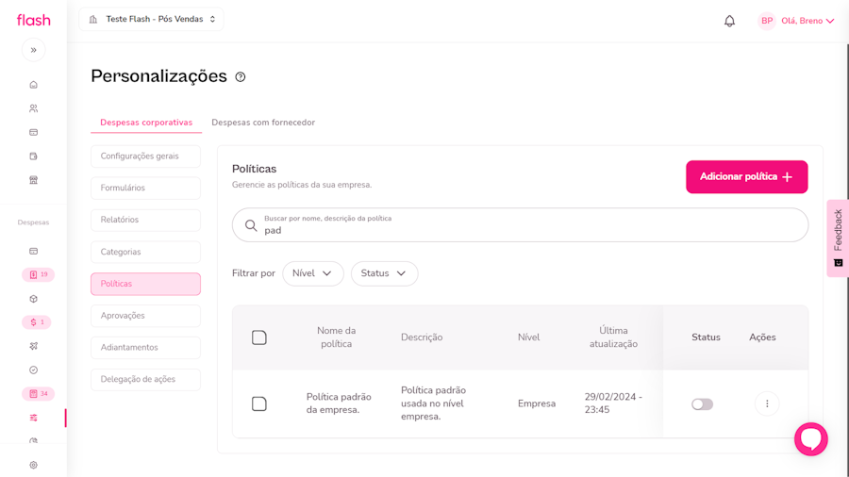The width and height of the screenshot is (849, 477).
Task: Open the Nível filter dropdown
Action: pos(312,273)
